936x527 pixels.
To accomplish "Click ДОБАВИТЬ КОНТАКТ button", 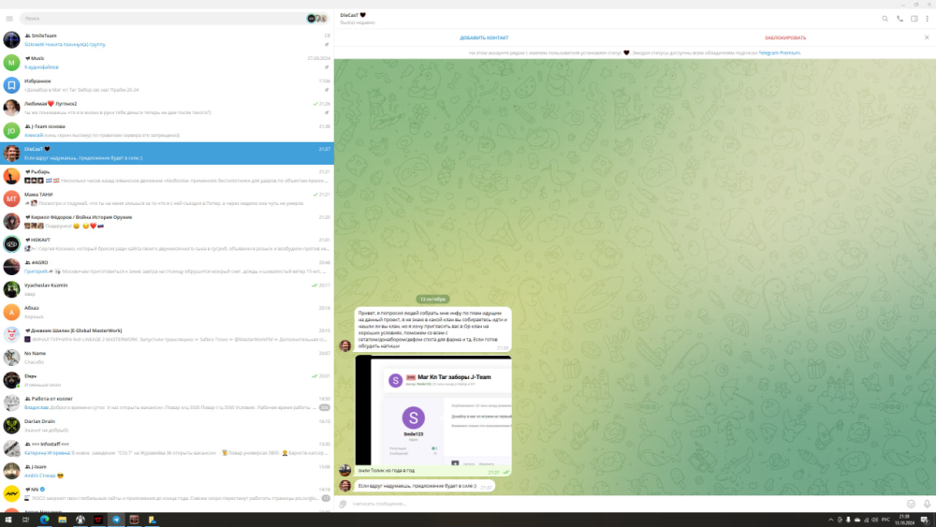I will point(484,37).
